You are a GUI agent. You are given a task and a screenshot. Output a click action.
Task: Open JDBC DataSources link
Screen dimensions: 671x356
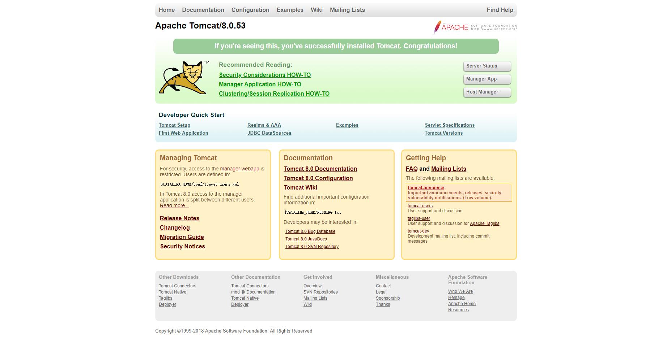[x=269, y=133]
